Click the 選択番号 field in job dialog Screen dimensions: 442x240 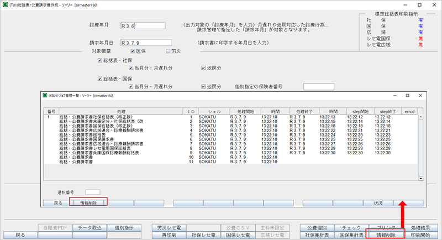point(92,192)
